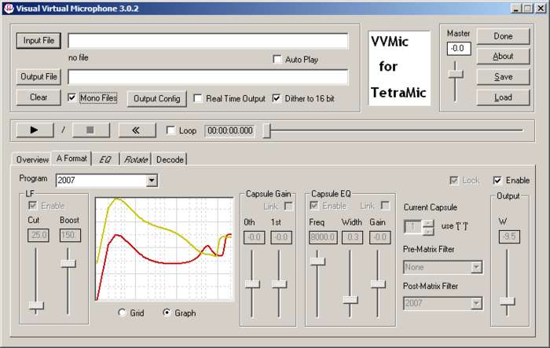Viewport: 550px width, 348px height.
Task: Click the Output File button
Action: tap(38, 76)
